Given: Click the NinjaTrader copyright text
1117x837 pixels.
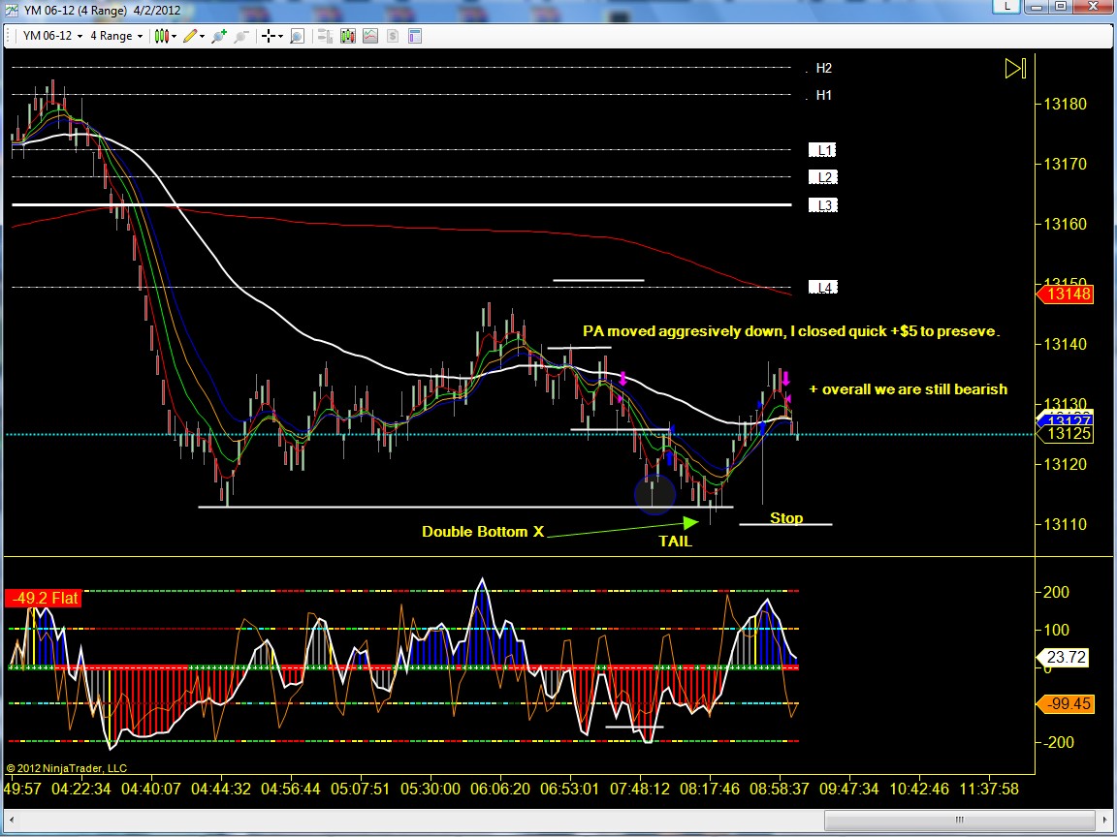Looking at the screenshot, I should (x=67, y=768).
